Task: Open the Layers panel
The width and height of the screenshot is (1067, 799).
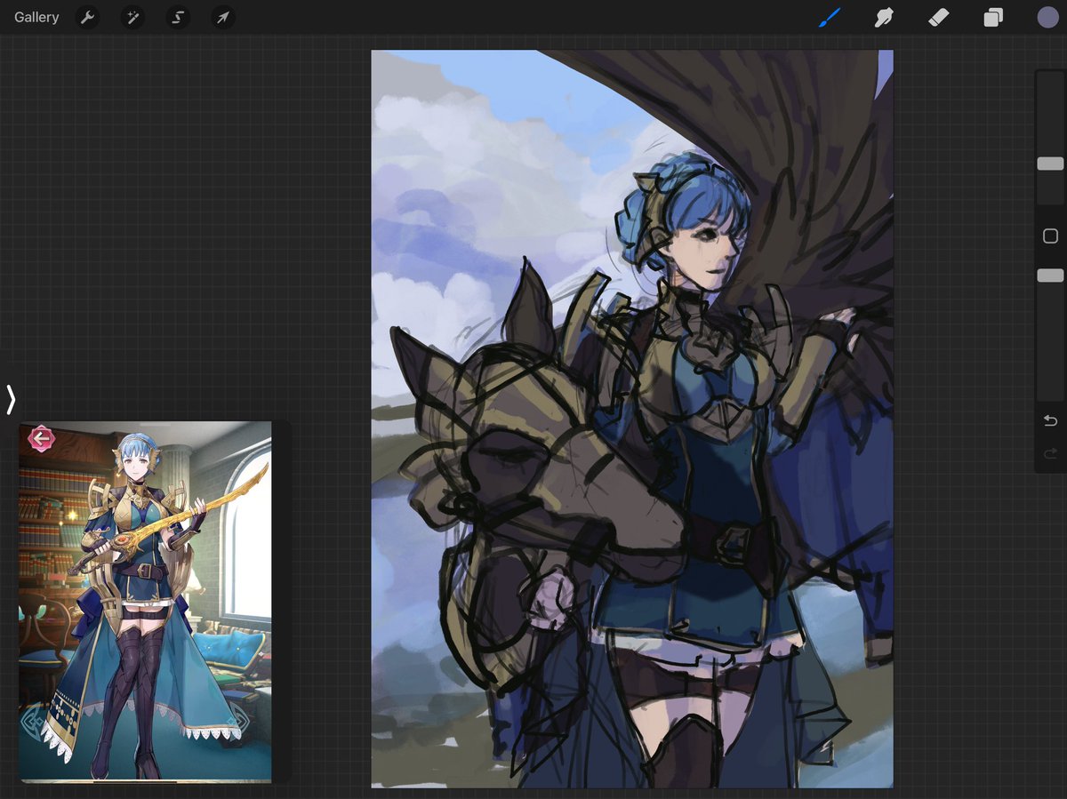Action: [993, 18]
